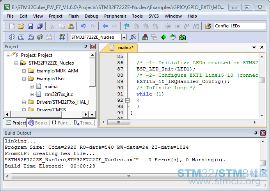Select main.c in project tree

tap(52, 86)
